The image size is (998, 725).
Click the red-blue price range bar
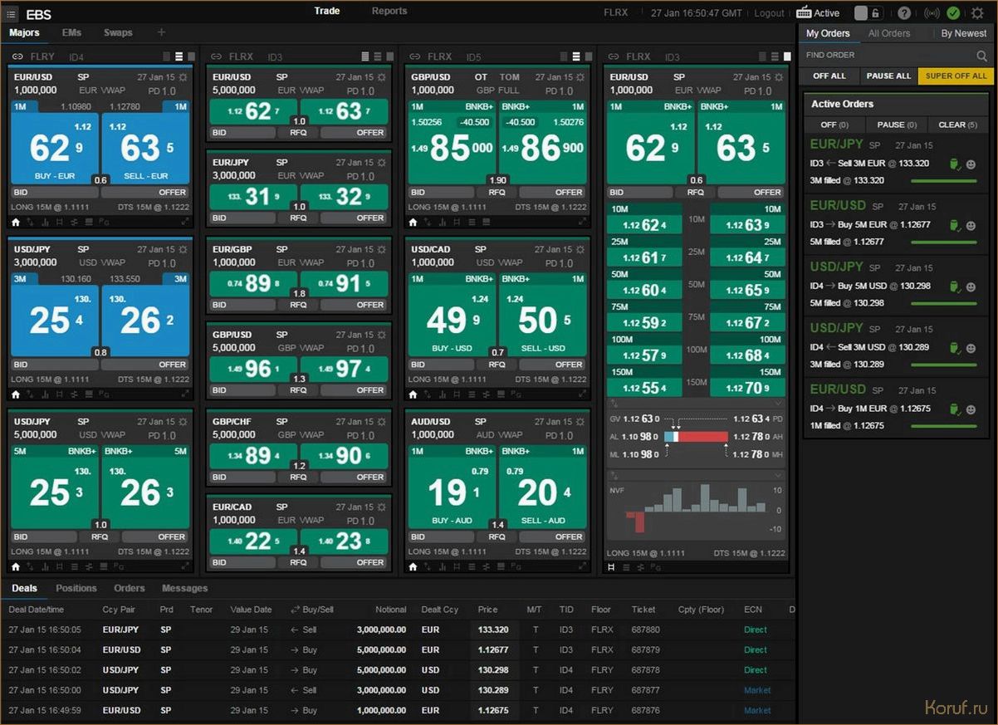click(x=696, y=437)
